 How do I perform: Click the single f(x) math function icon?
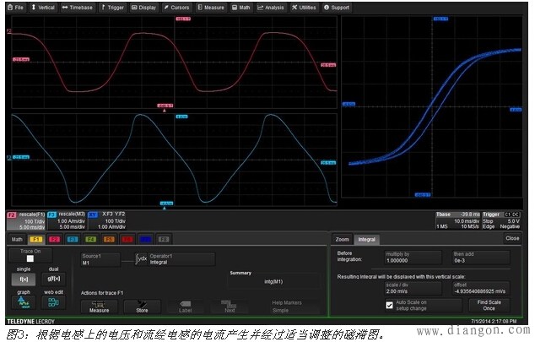tap(24, 279)
